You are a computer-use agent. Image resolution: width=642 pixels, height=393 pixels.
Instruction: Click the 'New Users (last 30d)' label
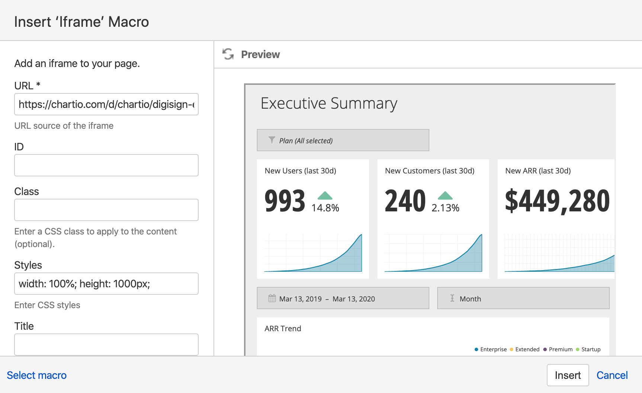(x=300, y=171)
